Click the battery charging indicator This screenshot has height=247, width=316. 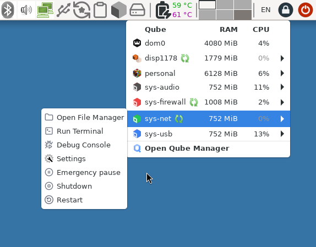pos(163,10)
